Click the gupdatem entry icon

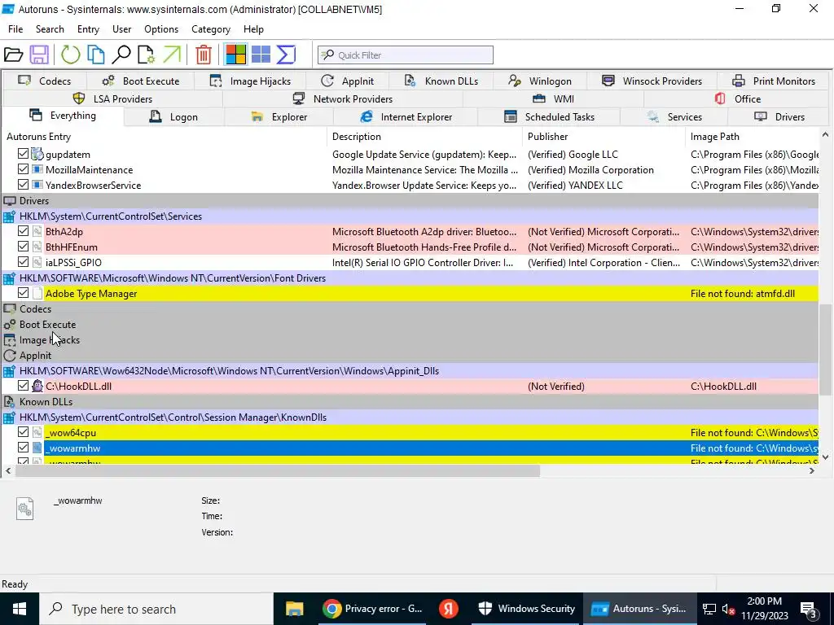pyautogui.click(x=37, y=155)
